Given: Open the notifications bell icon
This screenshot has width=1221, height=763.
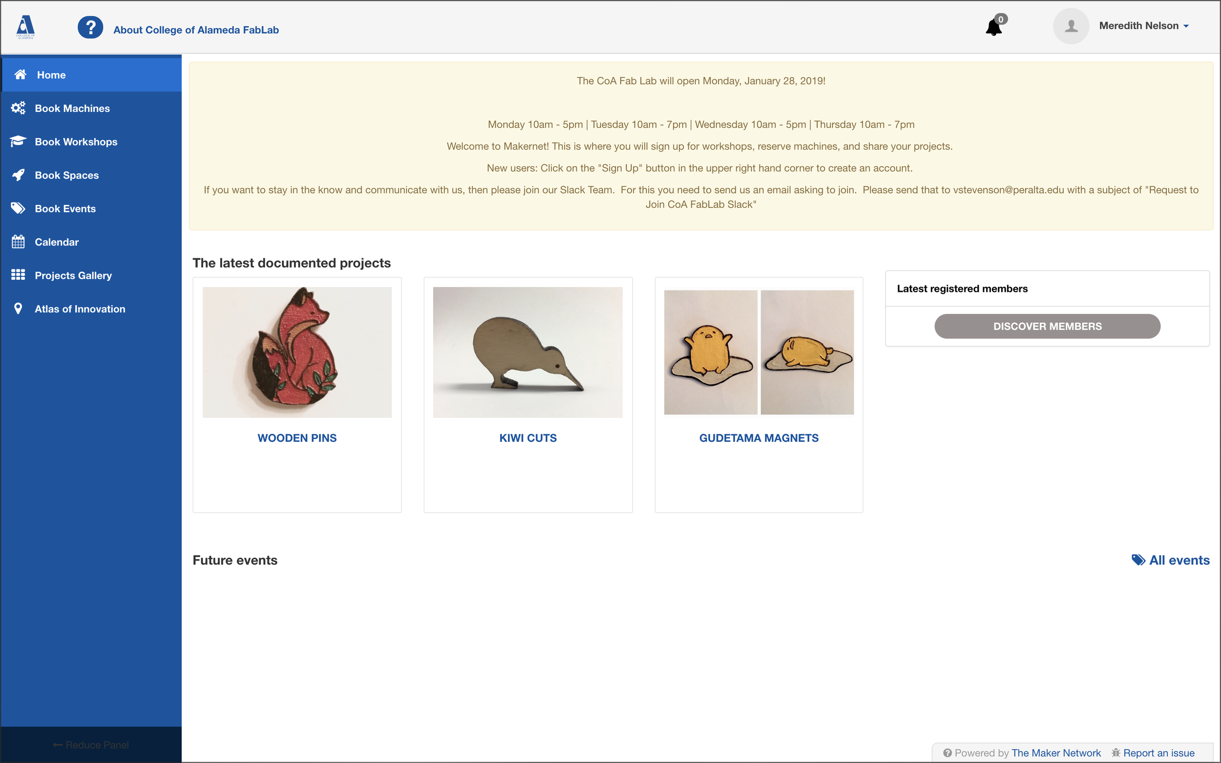Looking at the screenshot, I should 993,27.
